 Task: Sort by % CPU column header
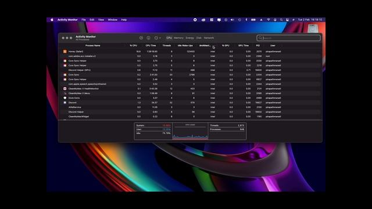(x=133, y=45)
